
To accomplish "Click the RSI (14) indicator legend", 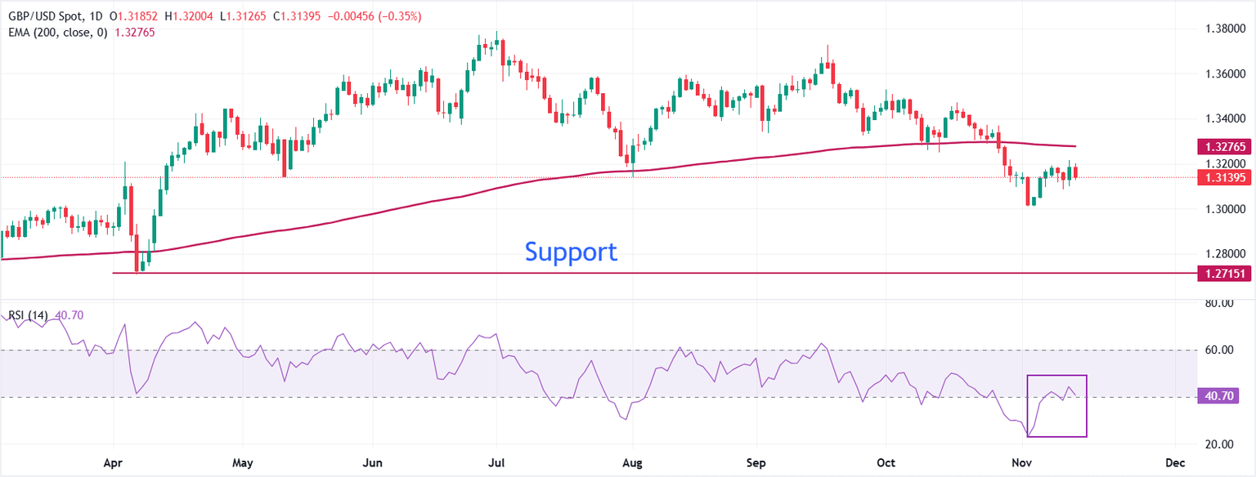I will [x=29, y=315].
